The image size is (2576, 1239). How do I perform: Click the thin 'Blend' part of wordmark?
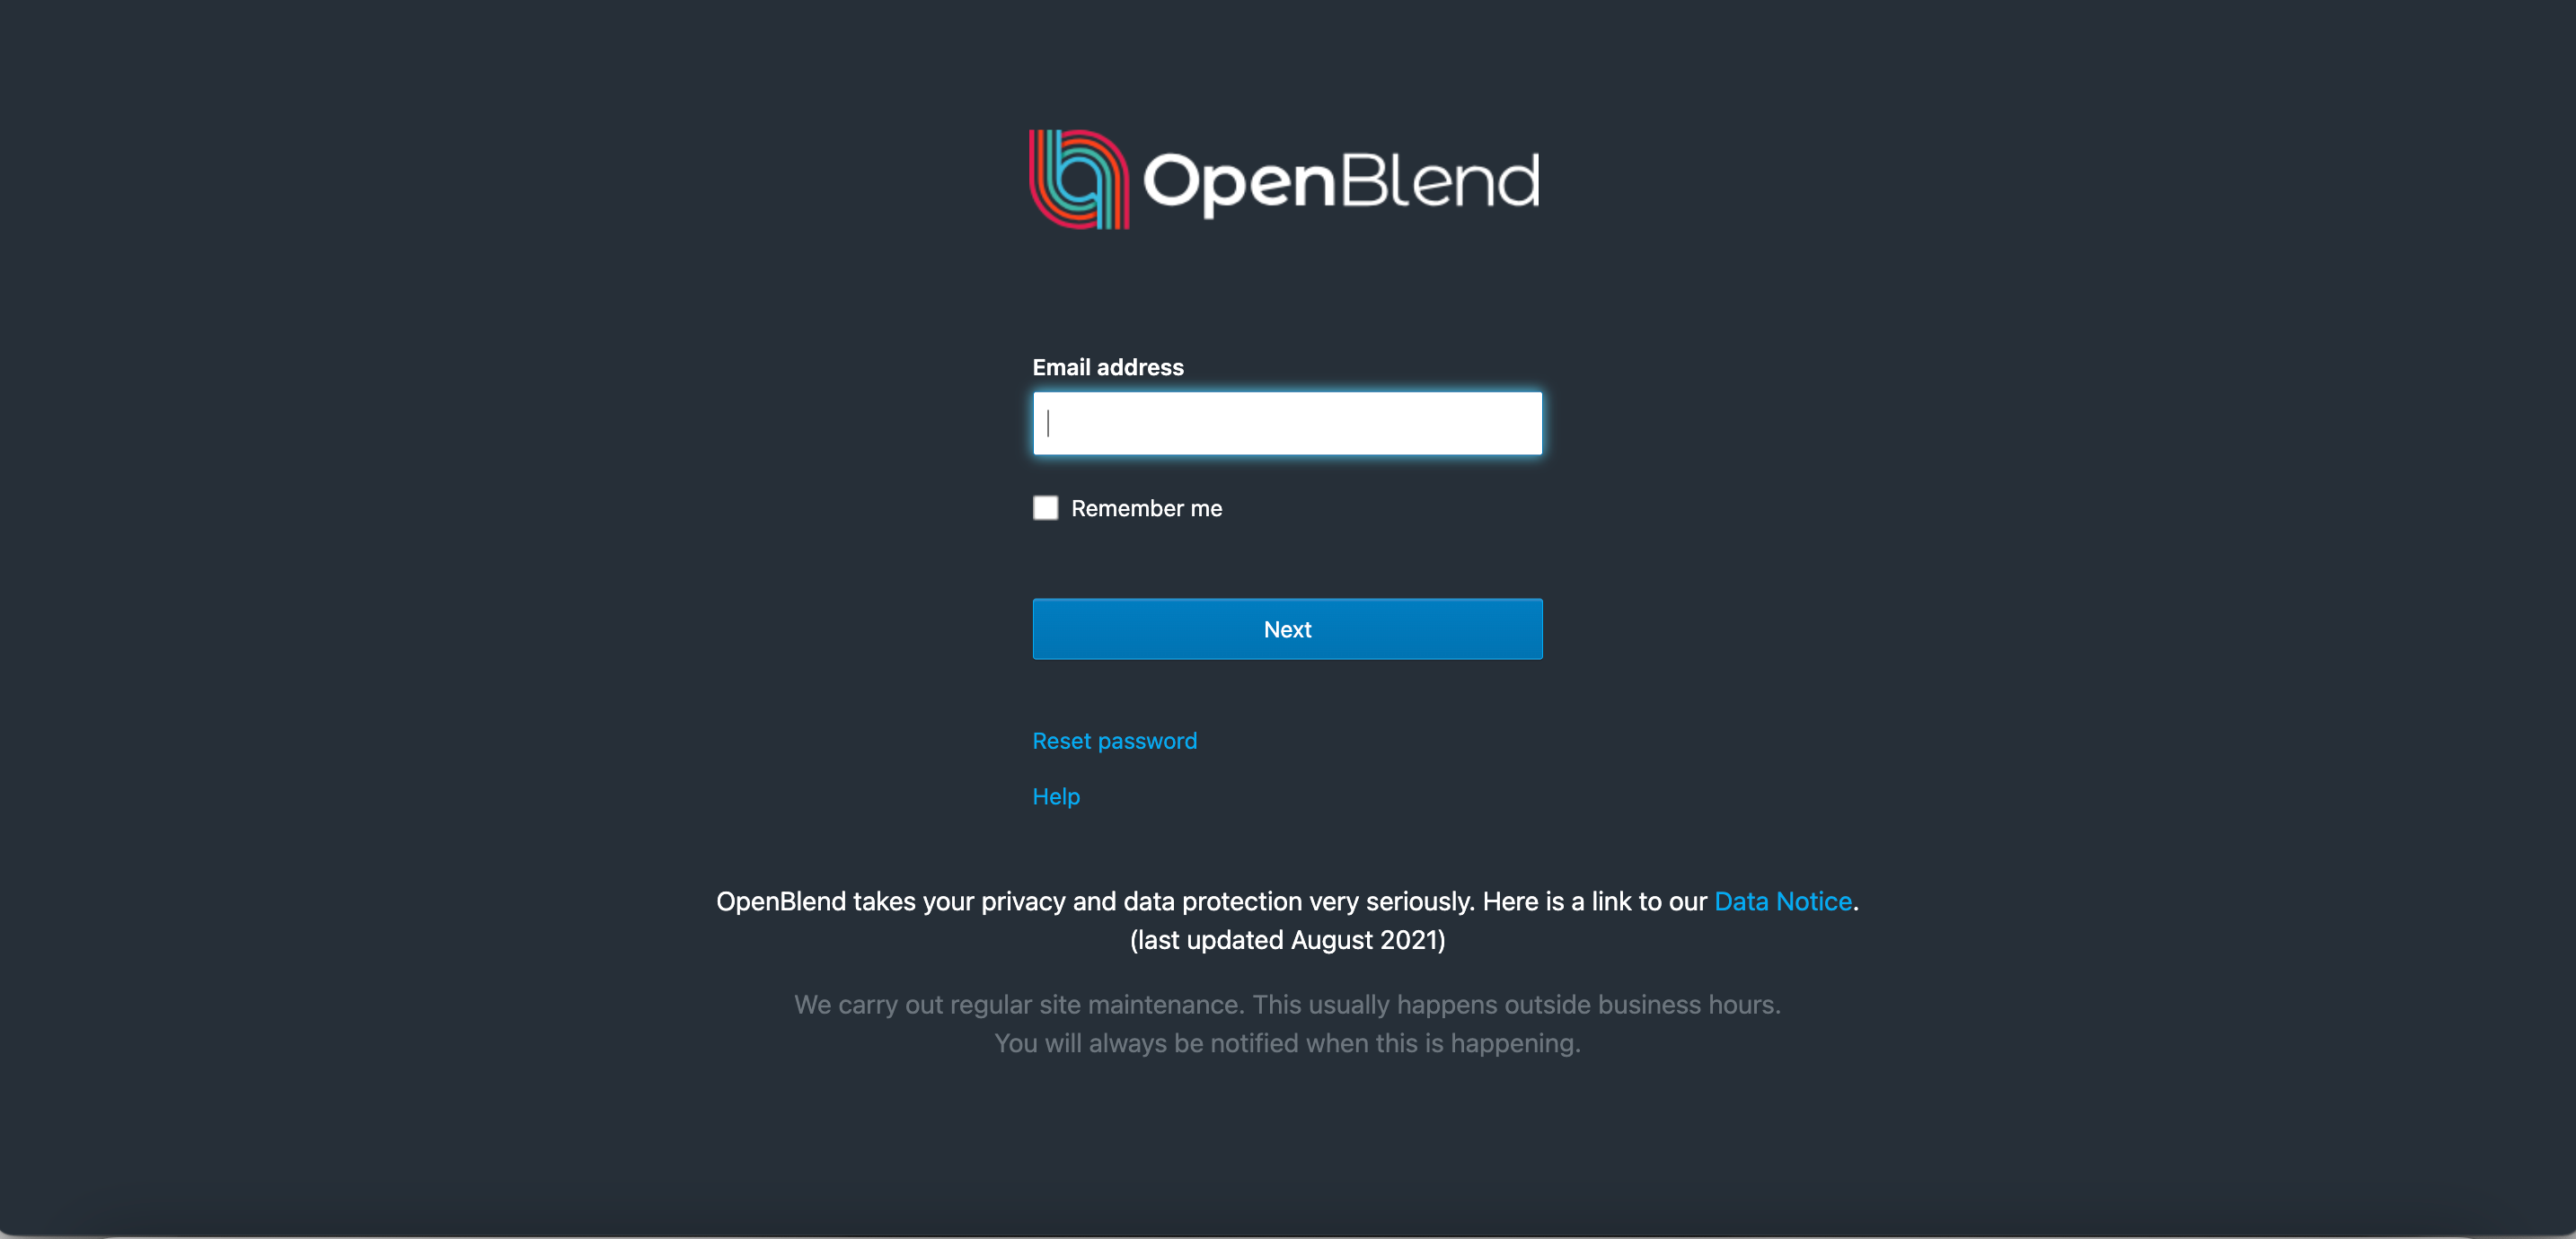point(1440,180)
